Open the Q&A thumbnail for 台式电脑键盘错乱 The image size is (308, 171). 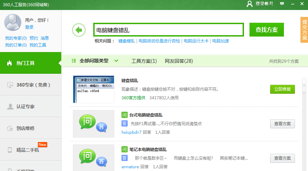94,124
